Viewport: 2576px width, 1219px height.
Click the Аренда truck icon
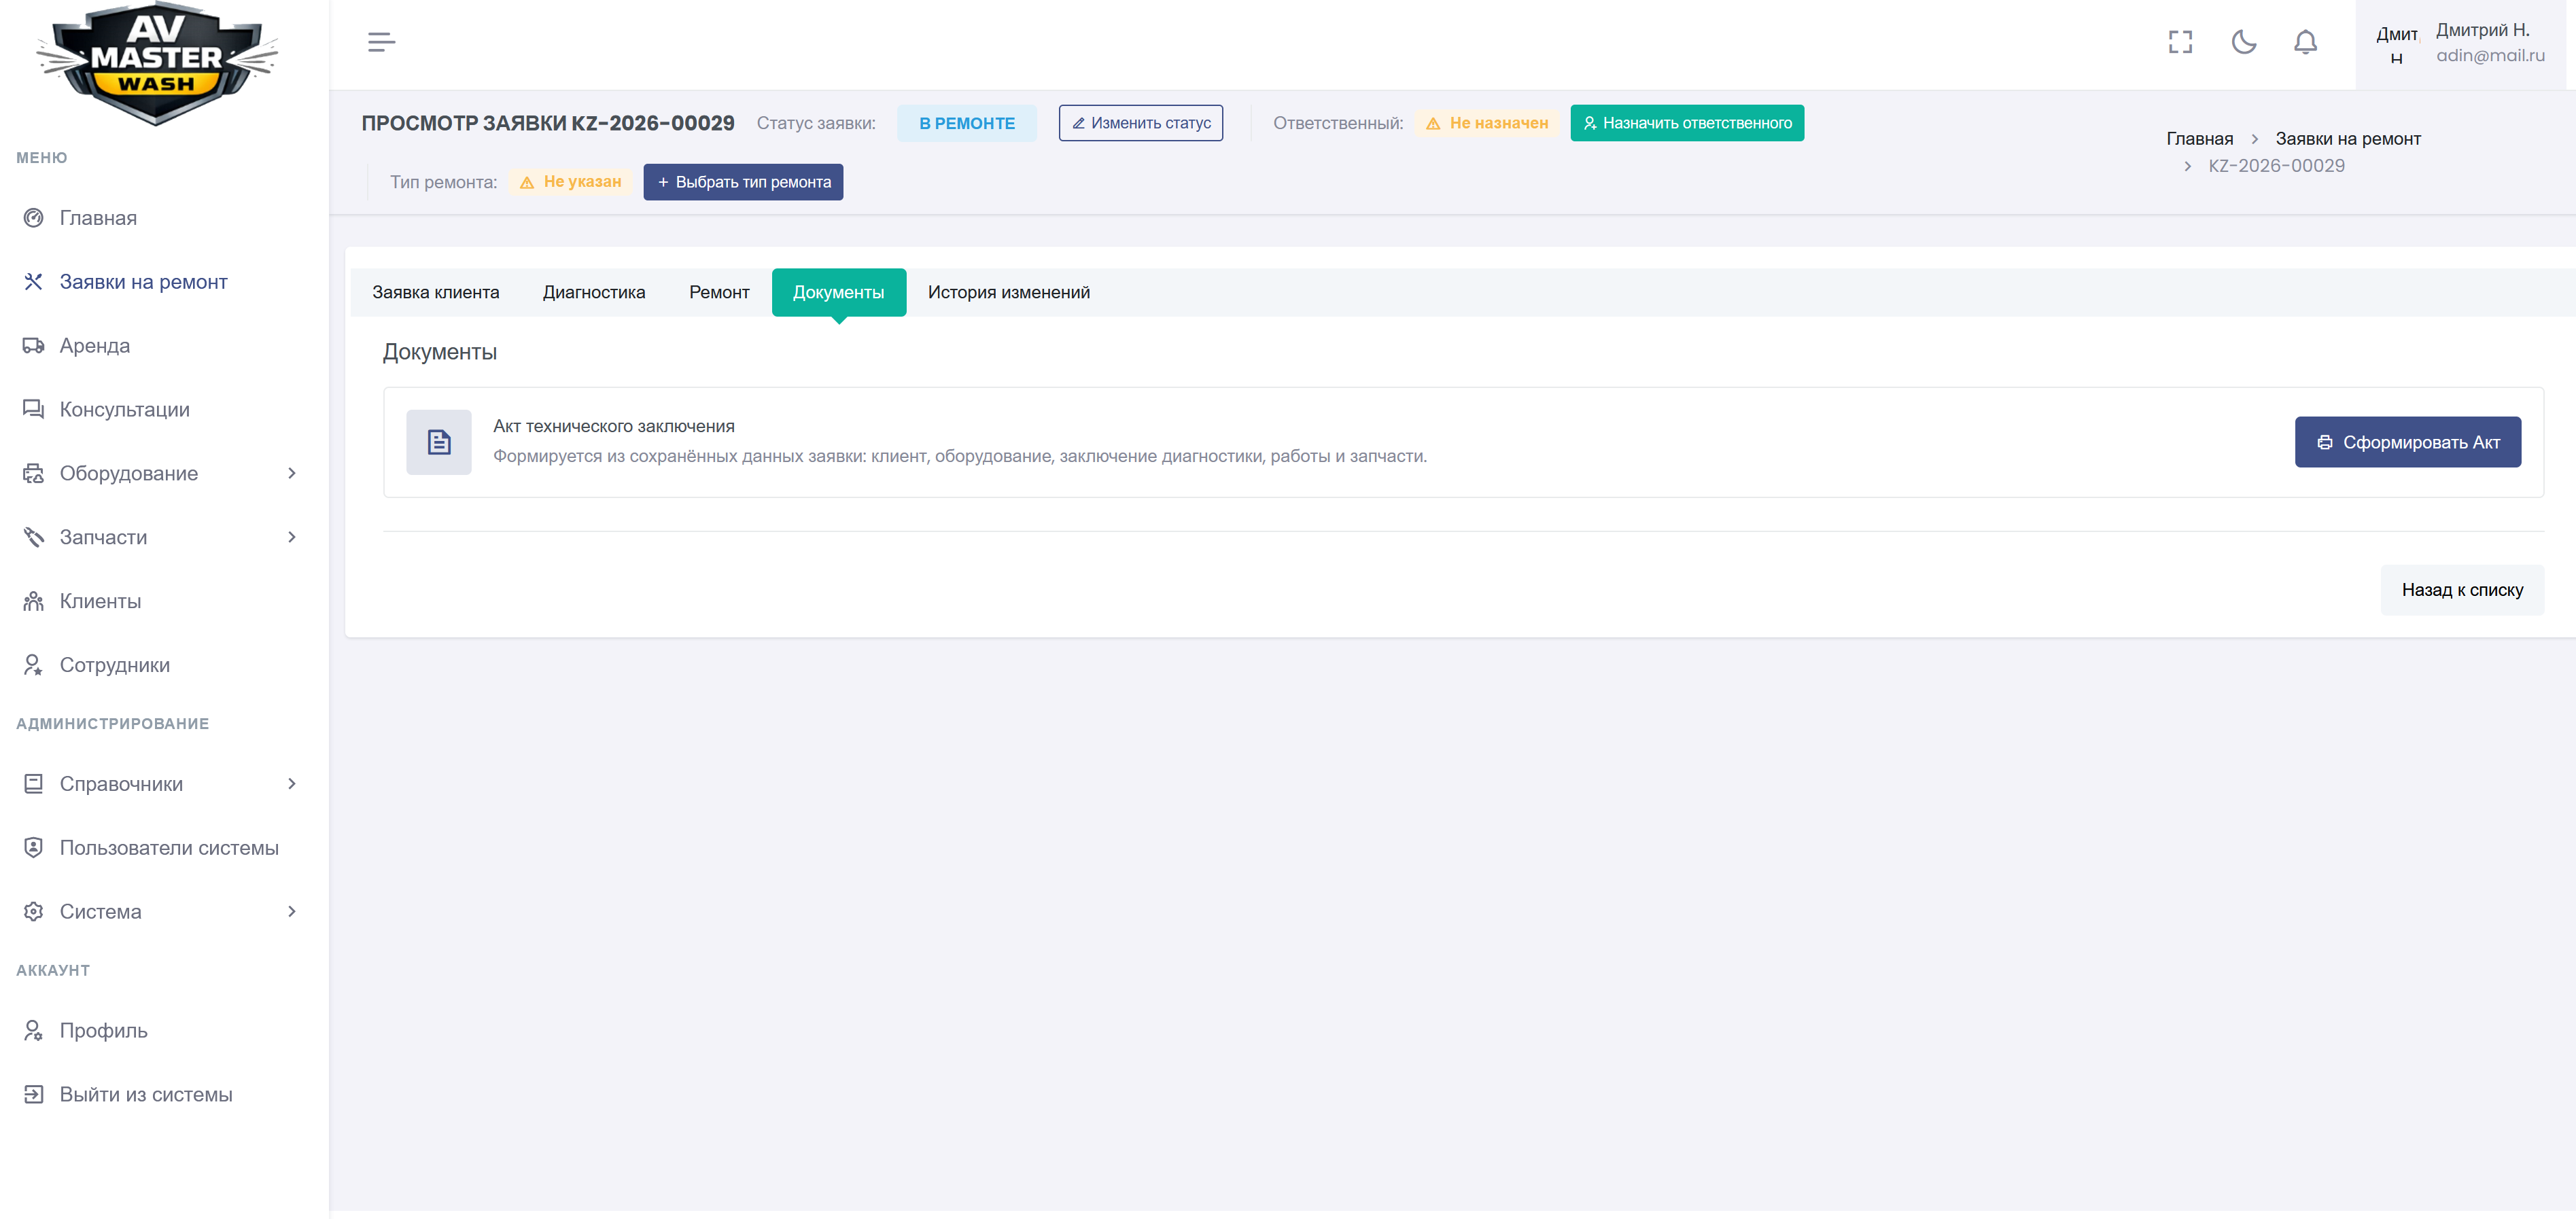click(33, 346)
